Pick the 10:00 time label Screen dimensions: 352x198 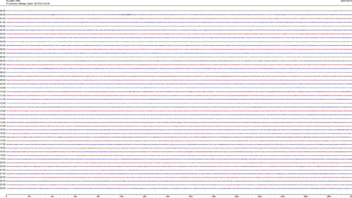tap(3, 88)
